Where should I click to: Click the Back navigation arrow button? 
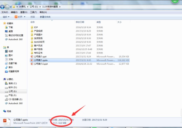point(2,7)
